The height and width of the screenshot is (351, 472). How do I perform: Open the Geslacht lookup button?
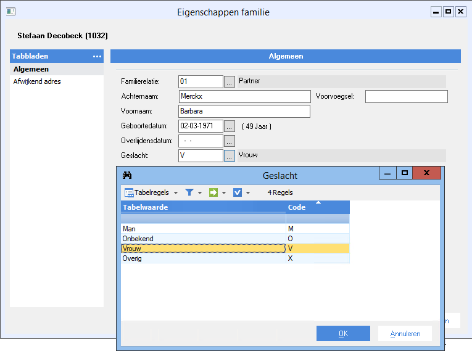(x=230, y=155)
